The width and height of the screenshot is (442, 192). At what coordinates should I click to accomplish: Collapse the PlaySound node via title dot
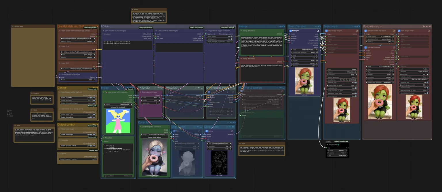click(327, 145)
